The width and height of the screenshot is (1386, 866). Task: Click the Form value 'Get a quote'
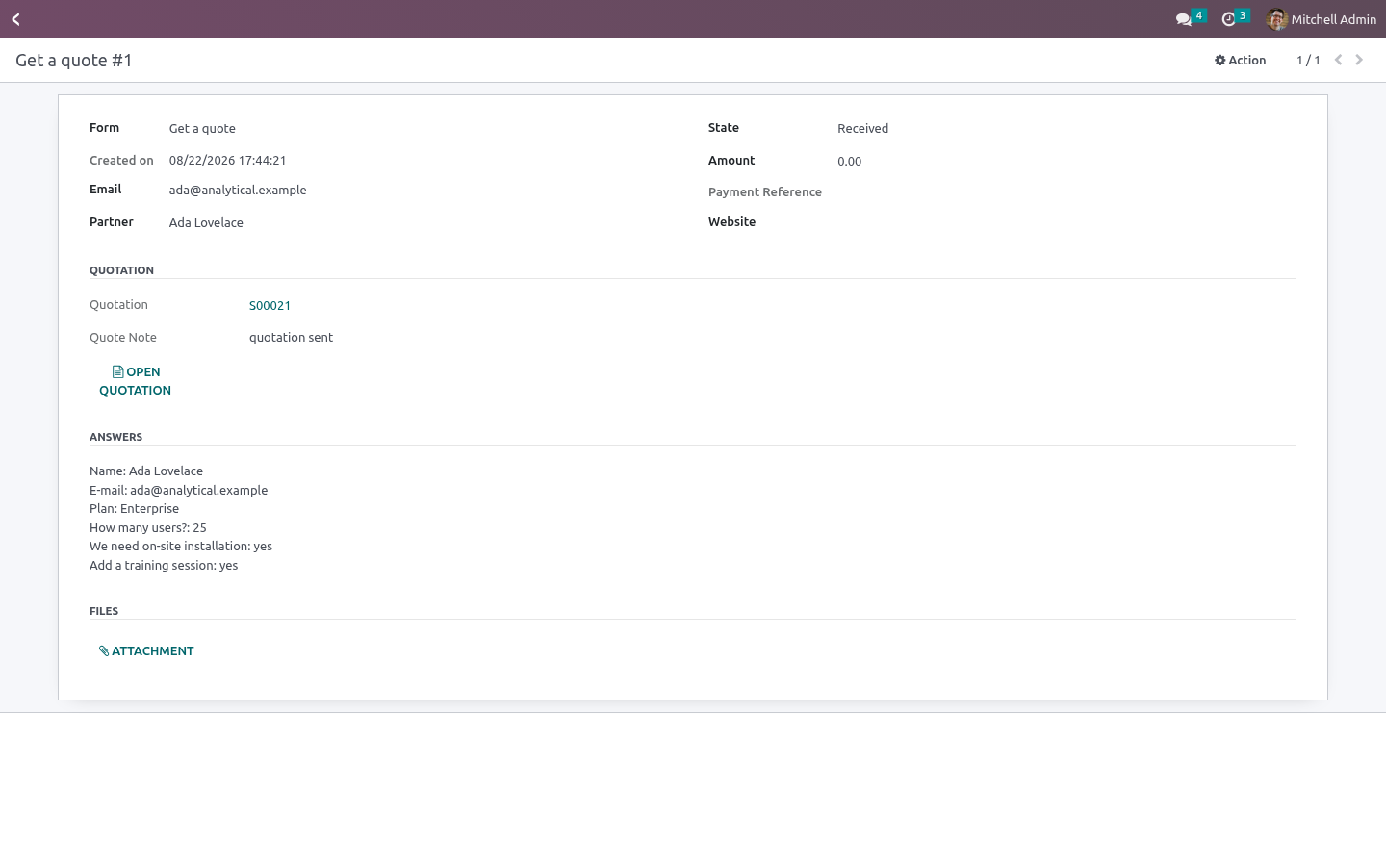tap(202, 129)
